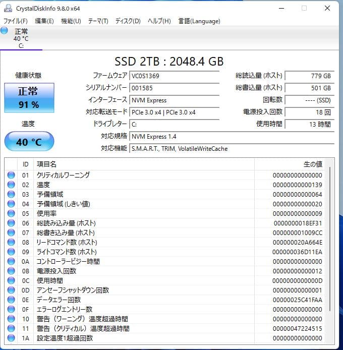
Task: Click the 総読込量 (ホスト) value 779 GB
Action: click(310, 76)
